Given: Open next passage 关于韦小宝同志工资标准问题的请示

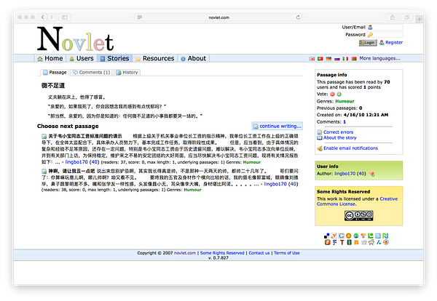Looking at the screenshot, I should tap(85, 136).
